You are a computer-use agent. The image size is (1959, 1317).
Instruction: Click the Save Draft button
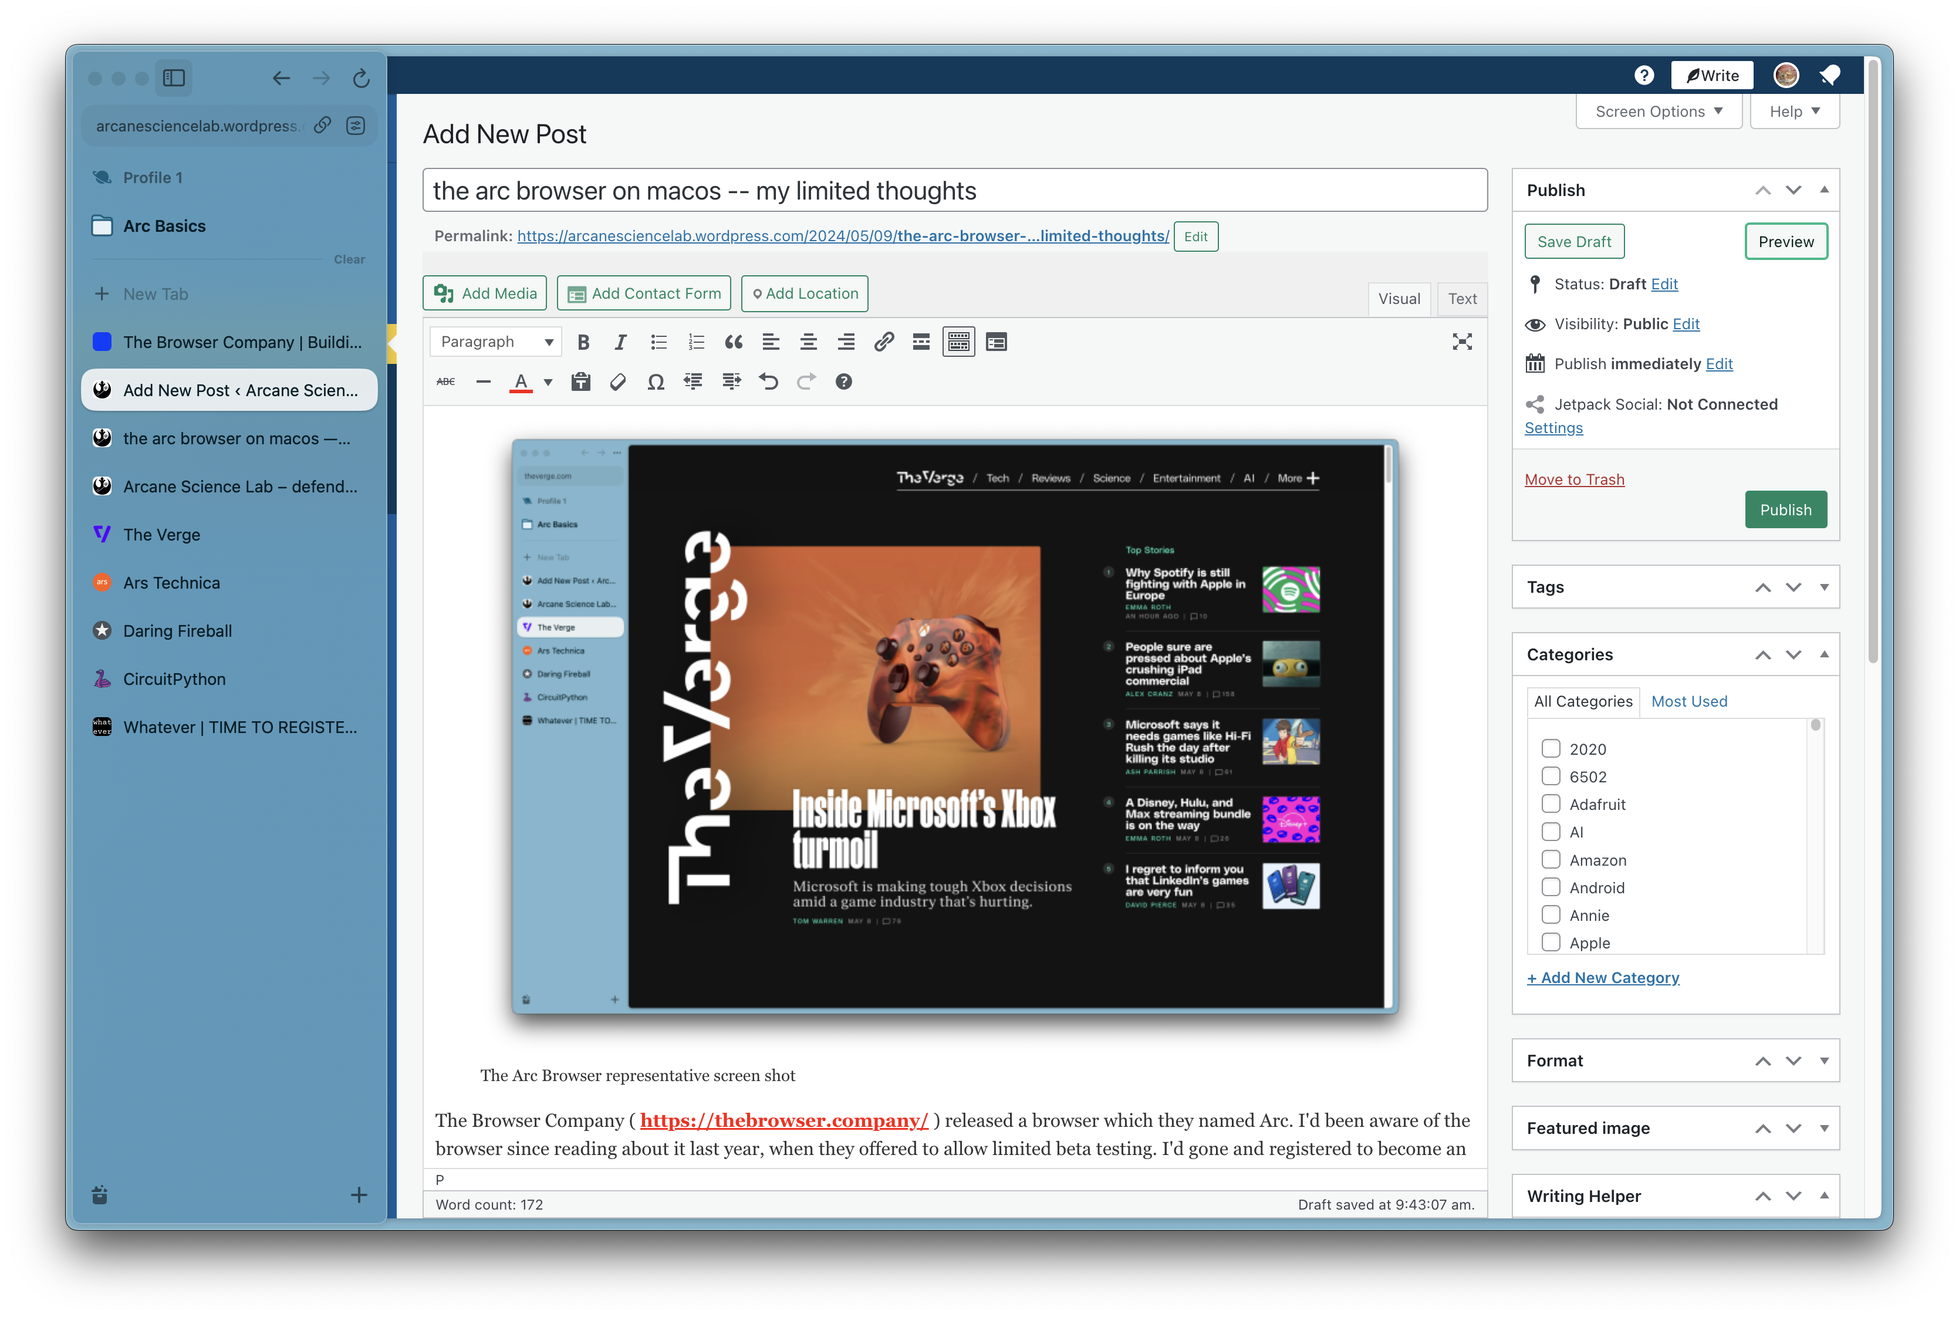click(x=1575, y=242)
